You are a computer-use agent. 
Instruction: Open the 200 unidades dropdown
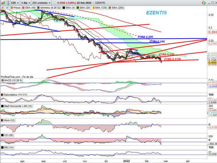point(41,3)
